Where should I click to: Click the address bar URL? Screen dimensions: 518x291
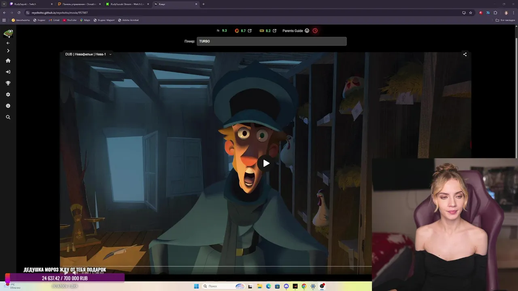pos(59,13)
